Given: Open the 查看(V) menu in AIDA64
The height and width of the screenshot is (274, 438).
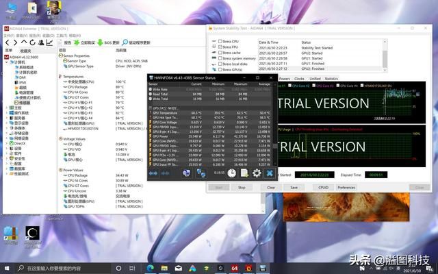Looking at the screenshot, I should click(x=22, y=36).
